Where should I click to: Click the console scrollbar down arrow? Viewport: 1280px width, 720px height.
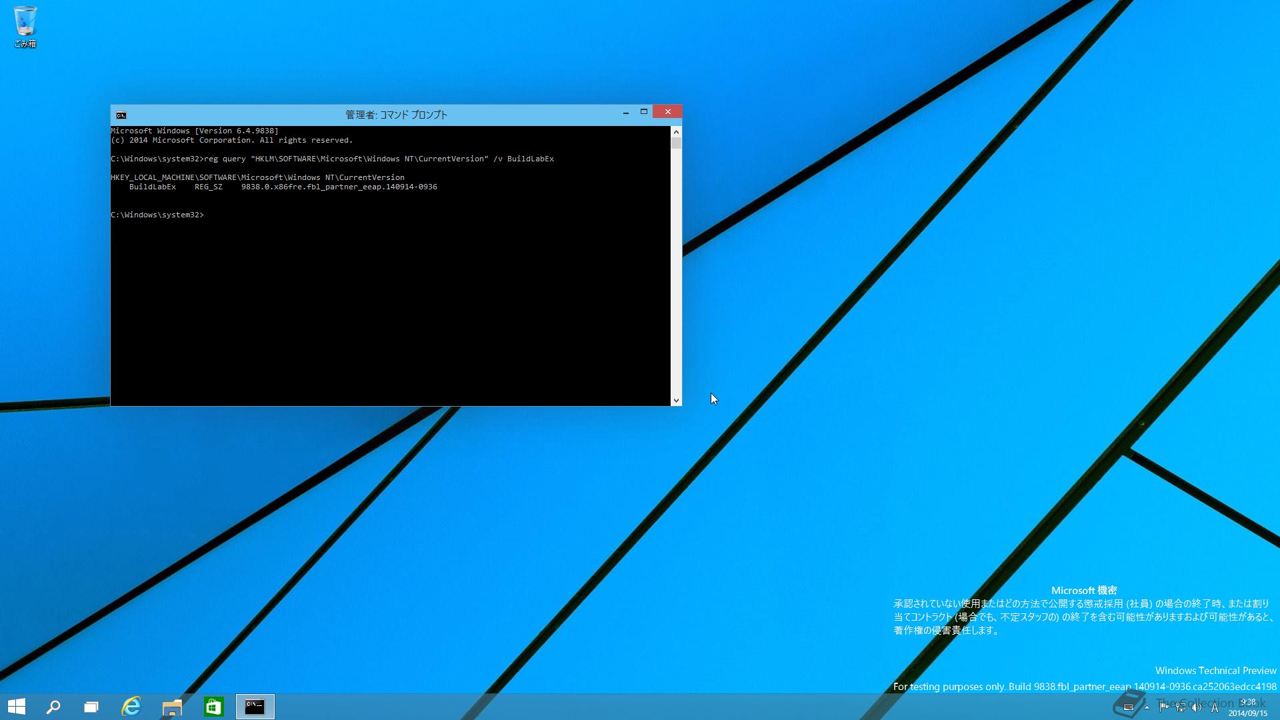676,401
